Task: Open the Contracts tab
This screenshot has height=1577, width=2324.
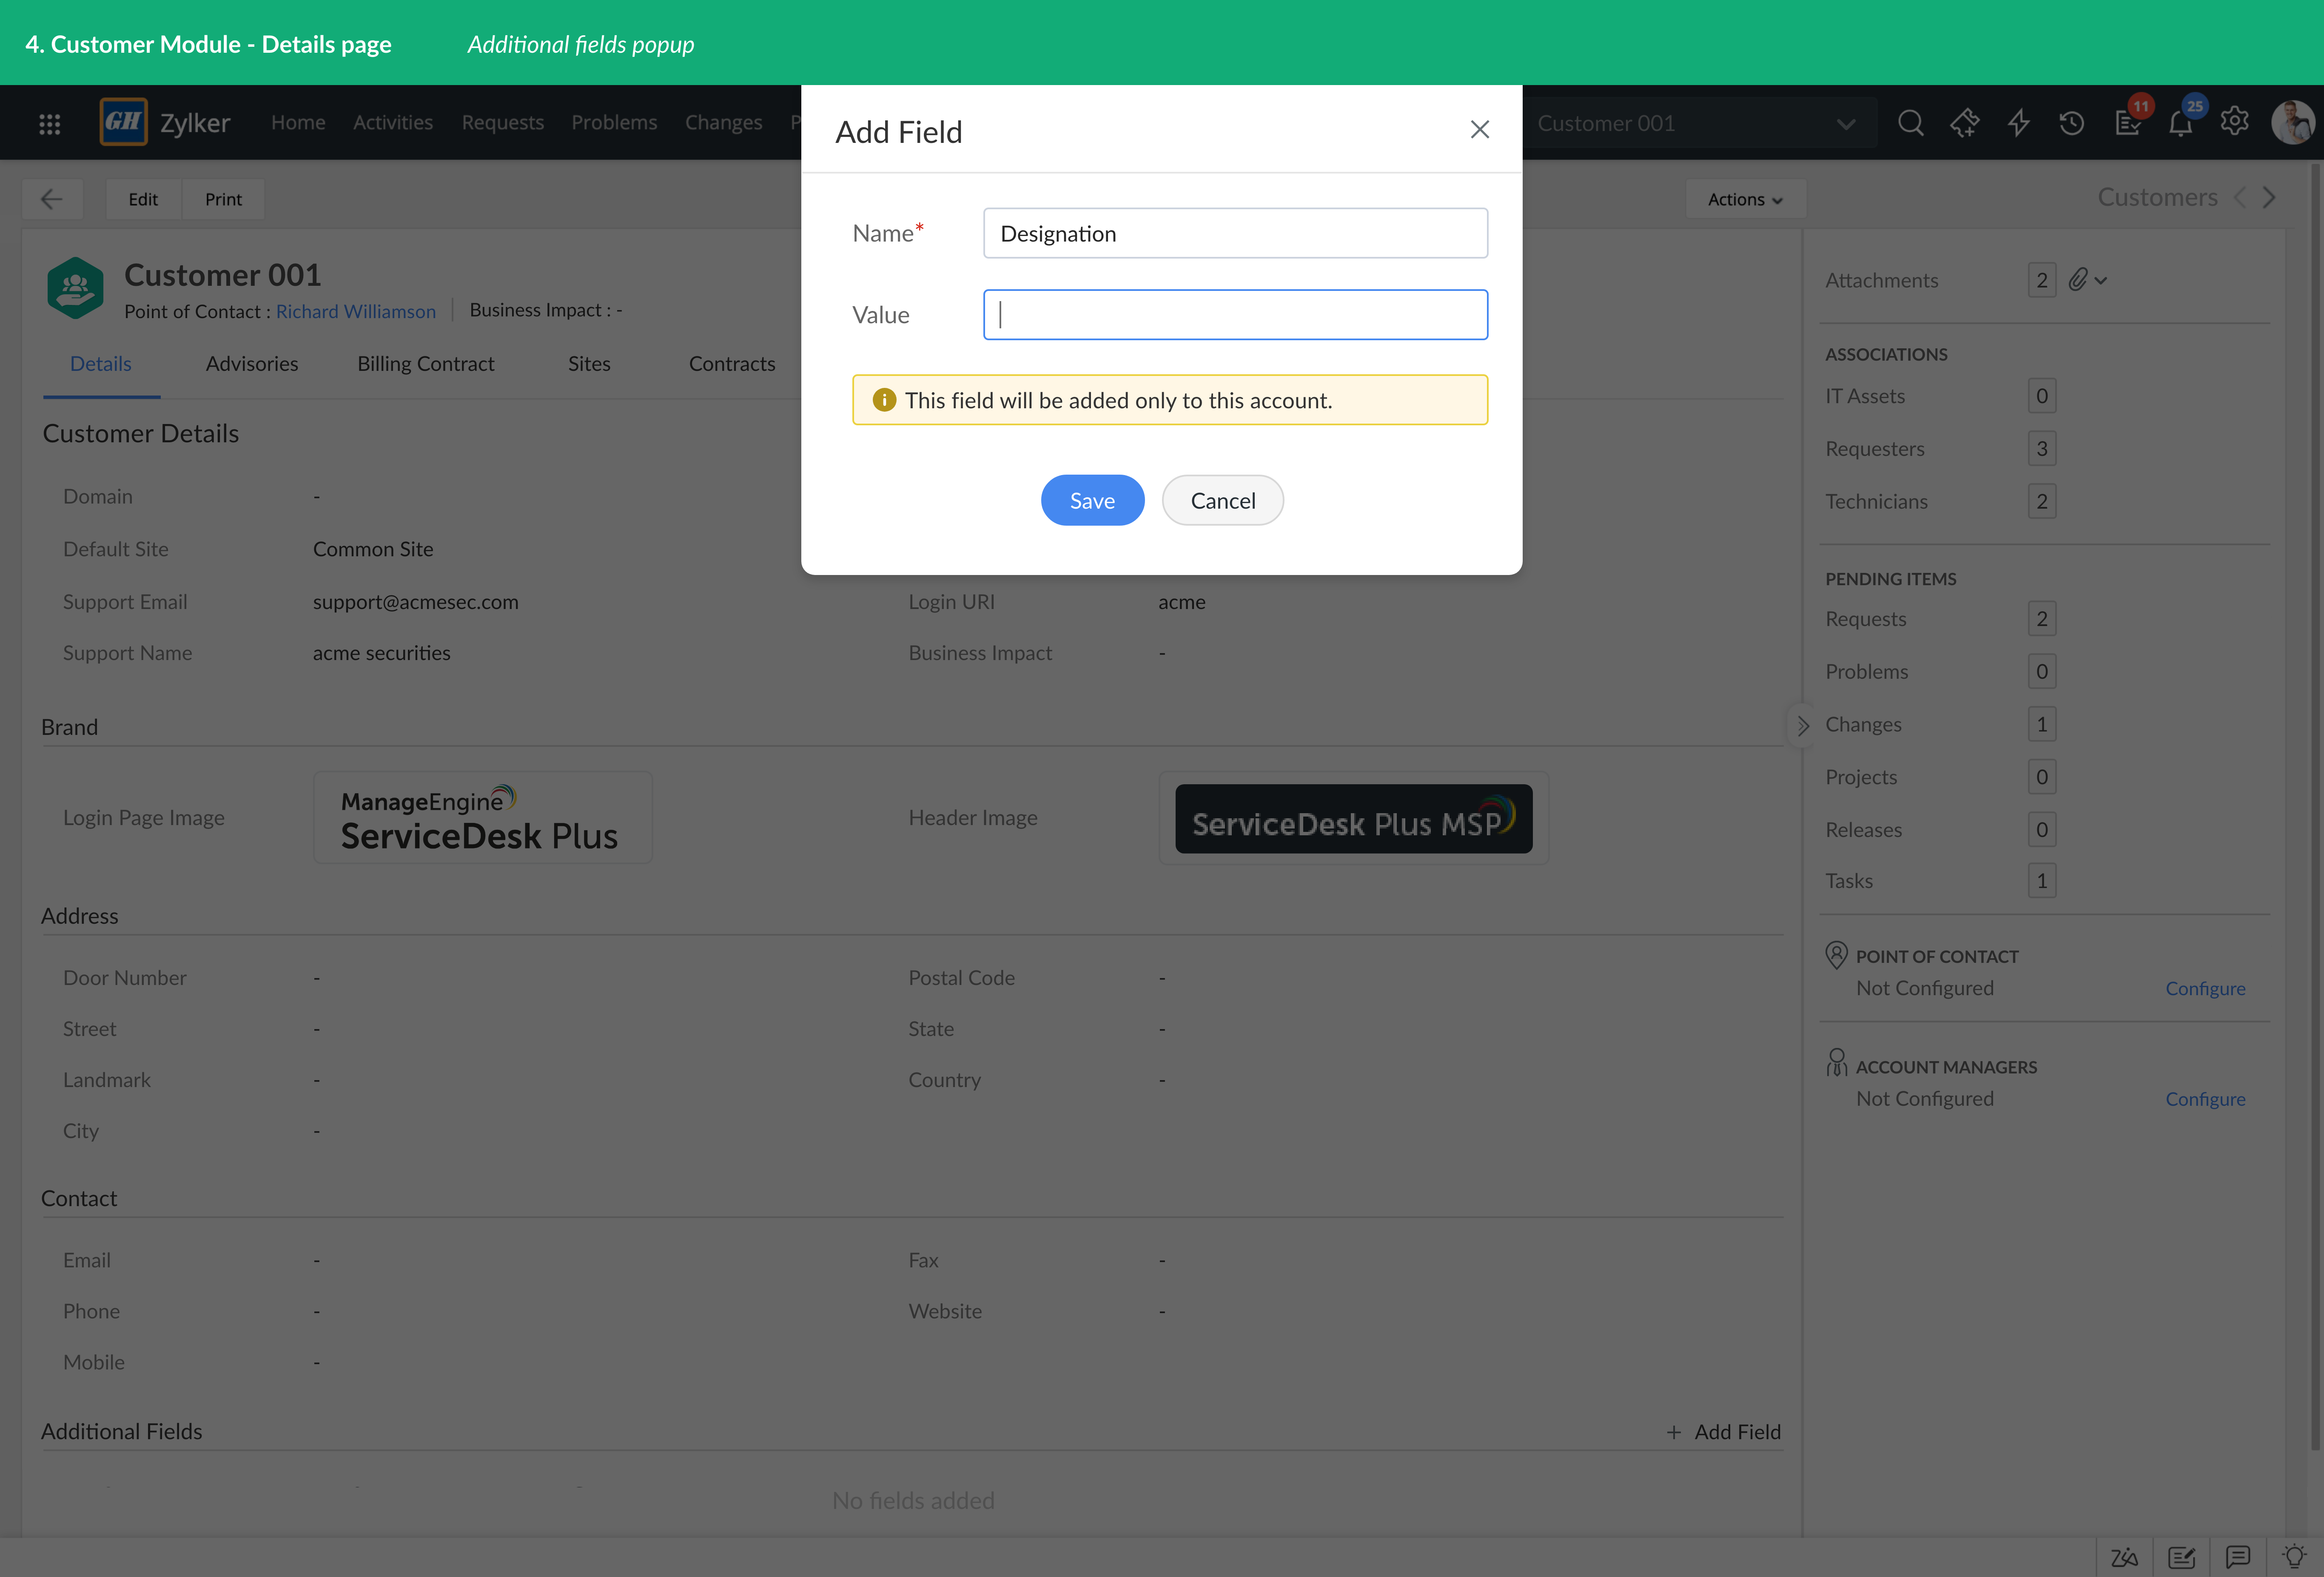Action: coord(732,364)
